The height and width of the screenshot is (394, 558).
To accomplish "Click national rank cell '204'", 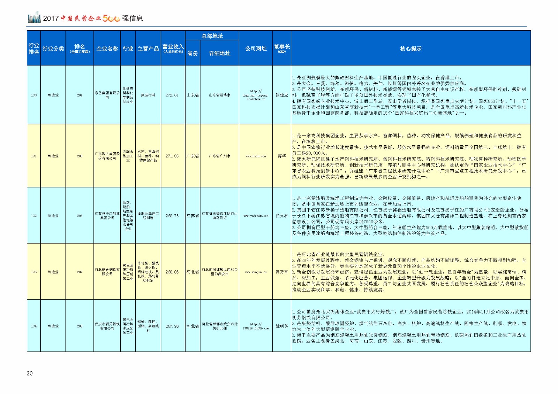I will pyautogui.click(x=80, y=95).
